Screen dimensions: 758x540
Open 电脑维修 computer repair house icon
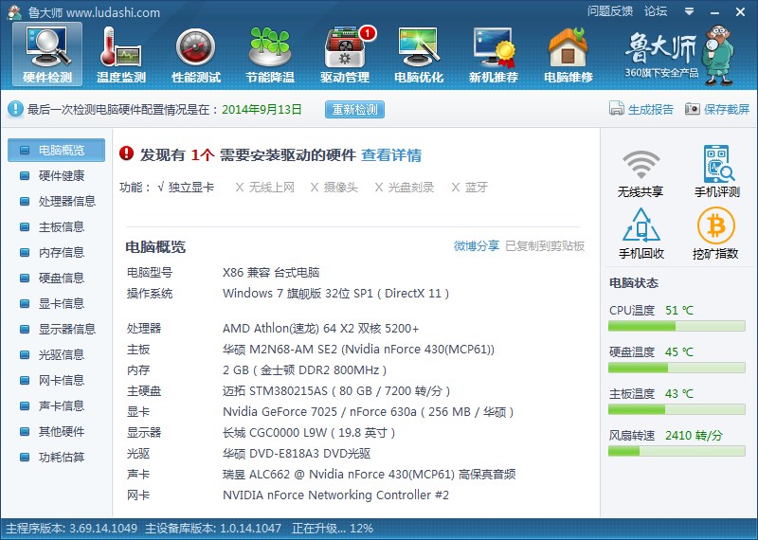point(568,53)
